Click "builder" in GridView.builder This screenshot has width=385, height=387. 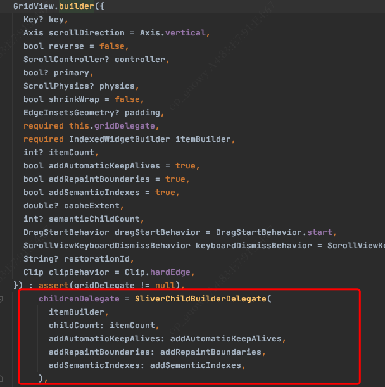77,6
